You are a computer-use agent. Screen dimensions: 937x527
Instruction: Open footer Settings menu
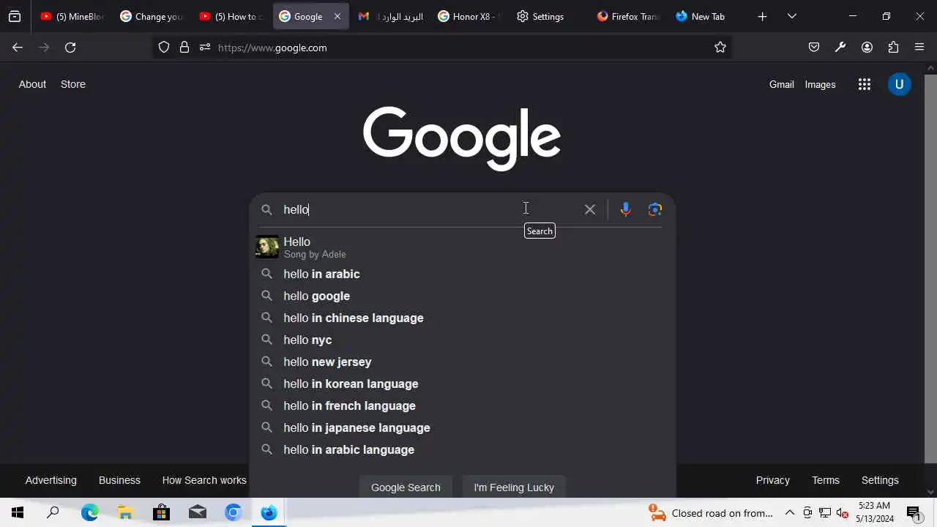[x=880, y=480]
